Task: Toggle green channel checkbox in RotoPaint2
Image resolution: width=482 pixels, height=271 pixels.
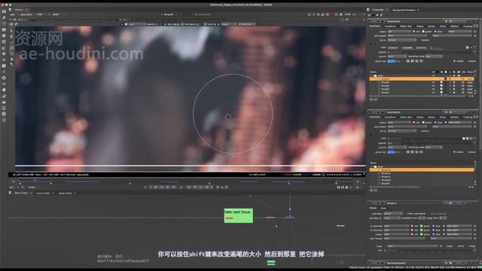Action: point(423,122)
